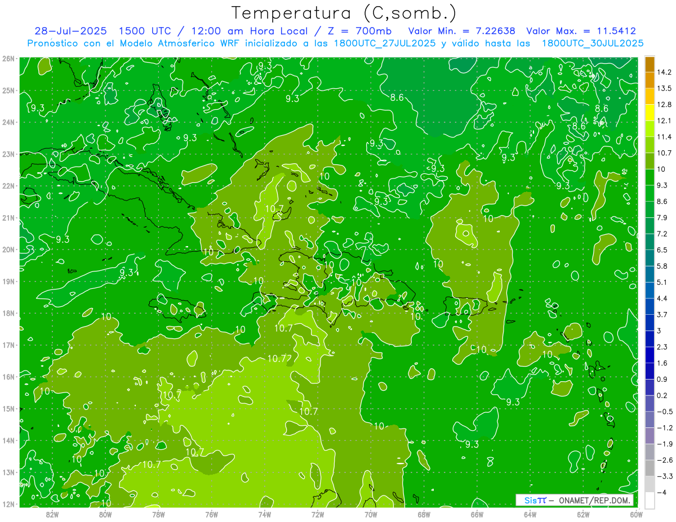Click the 12.8 value on the color legend
The width and height of the screenshot is (676, 522).
[664, 105]
